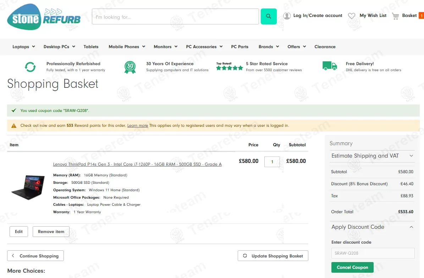Open the Lenovo ThinkPad P14s product link
The width and height of the screenshot is (424, 278).
pos(137,164)
